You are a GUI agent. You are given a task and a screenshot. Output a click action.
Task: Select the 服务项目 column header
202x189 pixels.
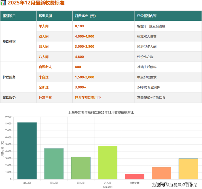9,16
